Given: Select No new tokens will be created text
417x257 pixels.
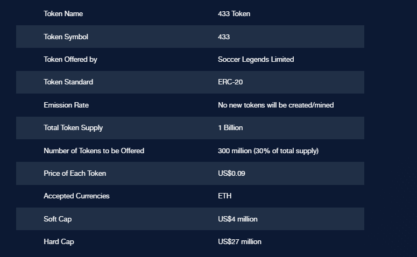Looking at the screenshot, I should pyautogui.click(x=276, y=105).
